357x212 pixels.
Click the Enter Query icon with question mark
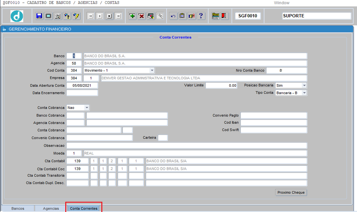[67, 16]
